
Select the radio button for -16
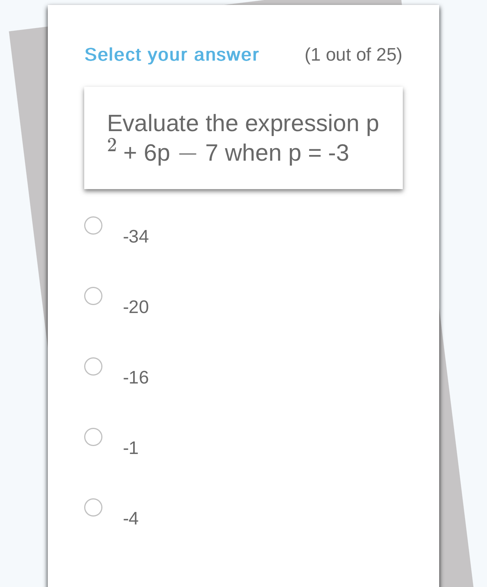point(93,367)
